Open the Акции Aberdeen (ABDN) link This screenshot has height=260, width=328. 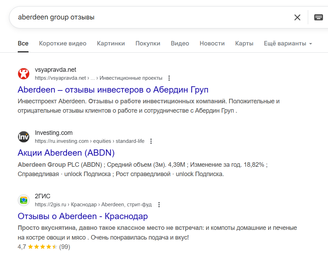(66, 153)
